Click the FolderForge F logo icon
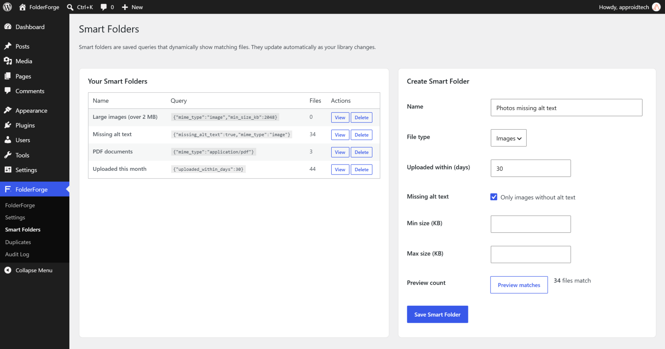This screenshot has width=665, height=349. [8, 189]
